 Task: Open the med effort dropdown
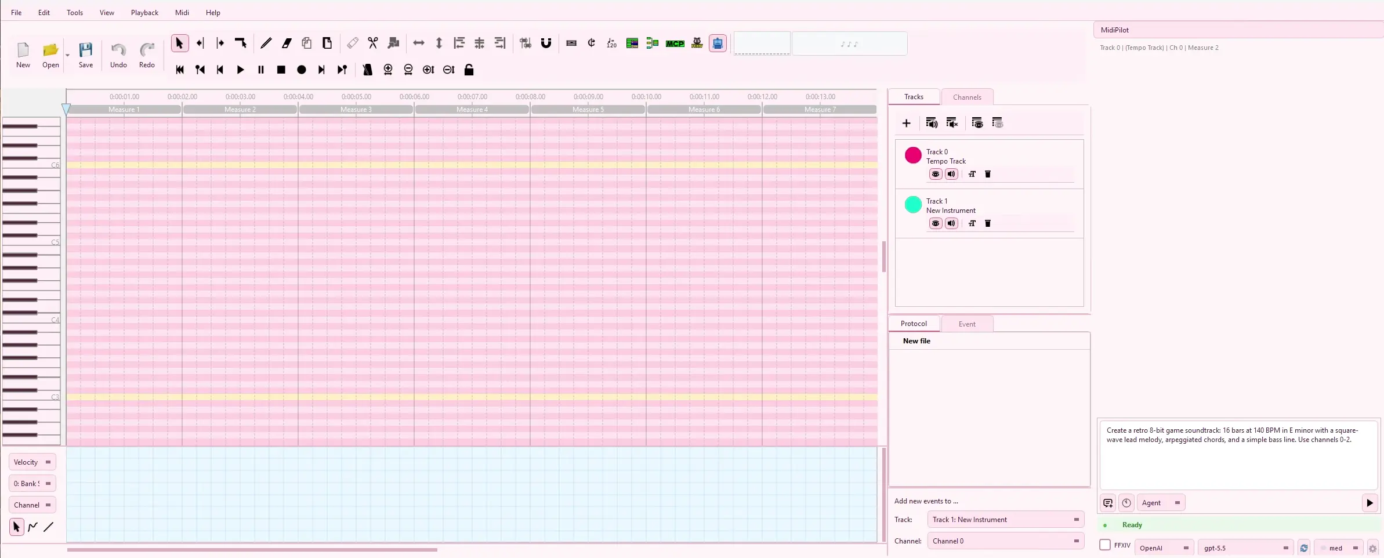1339,548
